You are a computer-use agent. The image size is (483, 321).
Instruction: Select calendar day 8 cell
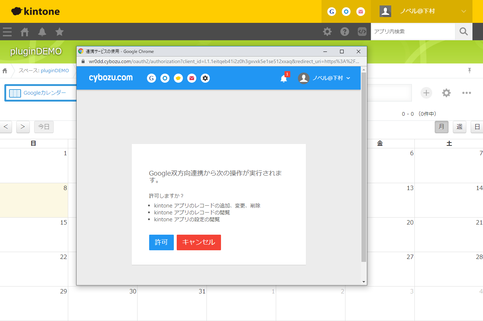(x=34, y=200)
